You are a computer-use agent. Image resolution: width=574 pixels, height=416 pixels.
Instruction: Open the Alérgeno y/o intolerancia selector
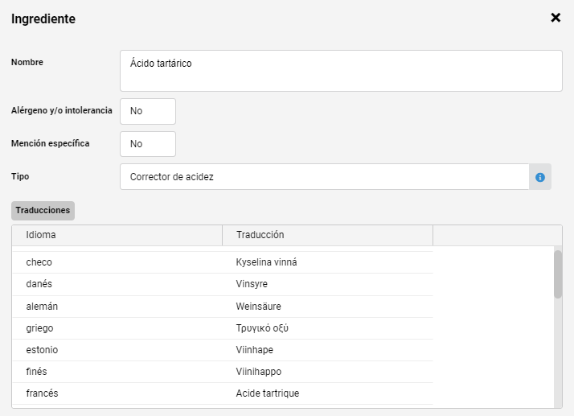[148, 111]
